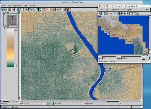
Task: Click the cyan diamond icon in Group View 1
Action: 17,10
